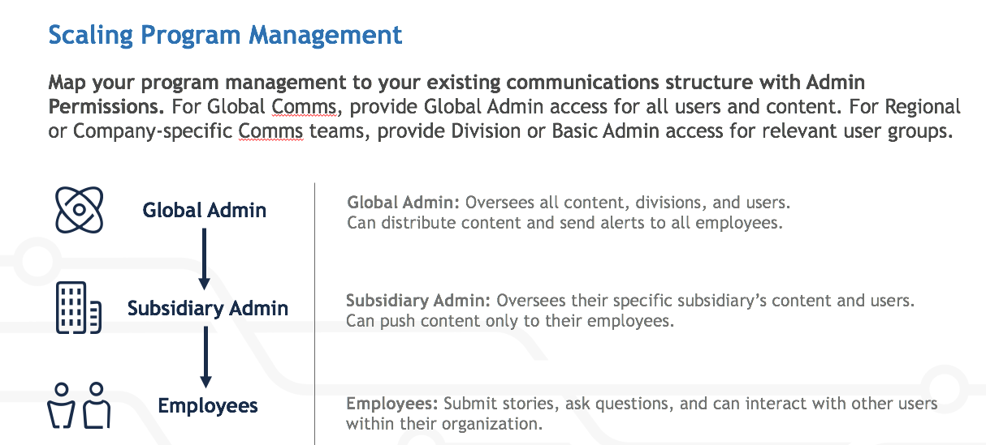Click 'Can push content only to their employees' line
Viewport: 986px width, 445px height.
[x=510, y=321]
